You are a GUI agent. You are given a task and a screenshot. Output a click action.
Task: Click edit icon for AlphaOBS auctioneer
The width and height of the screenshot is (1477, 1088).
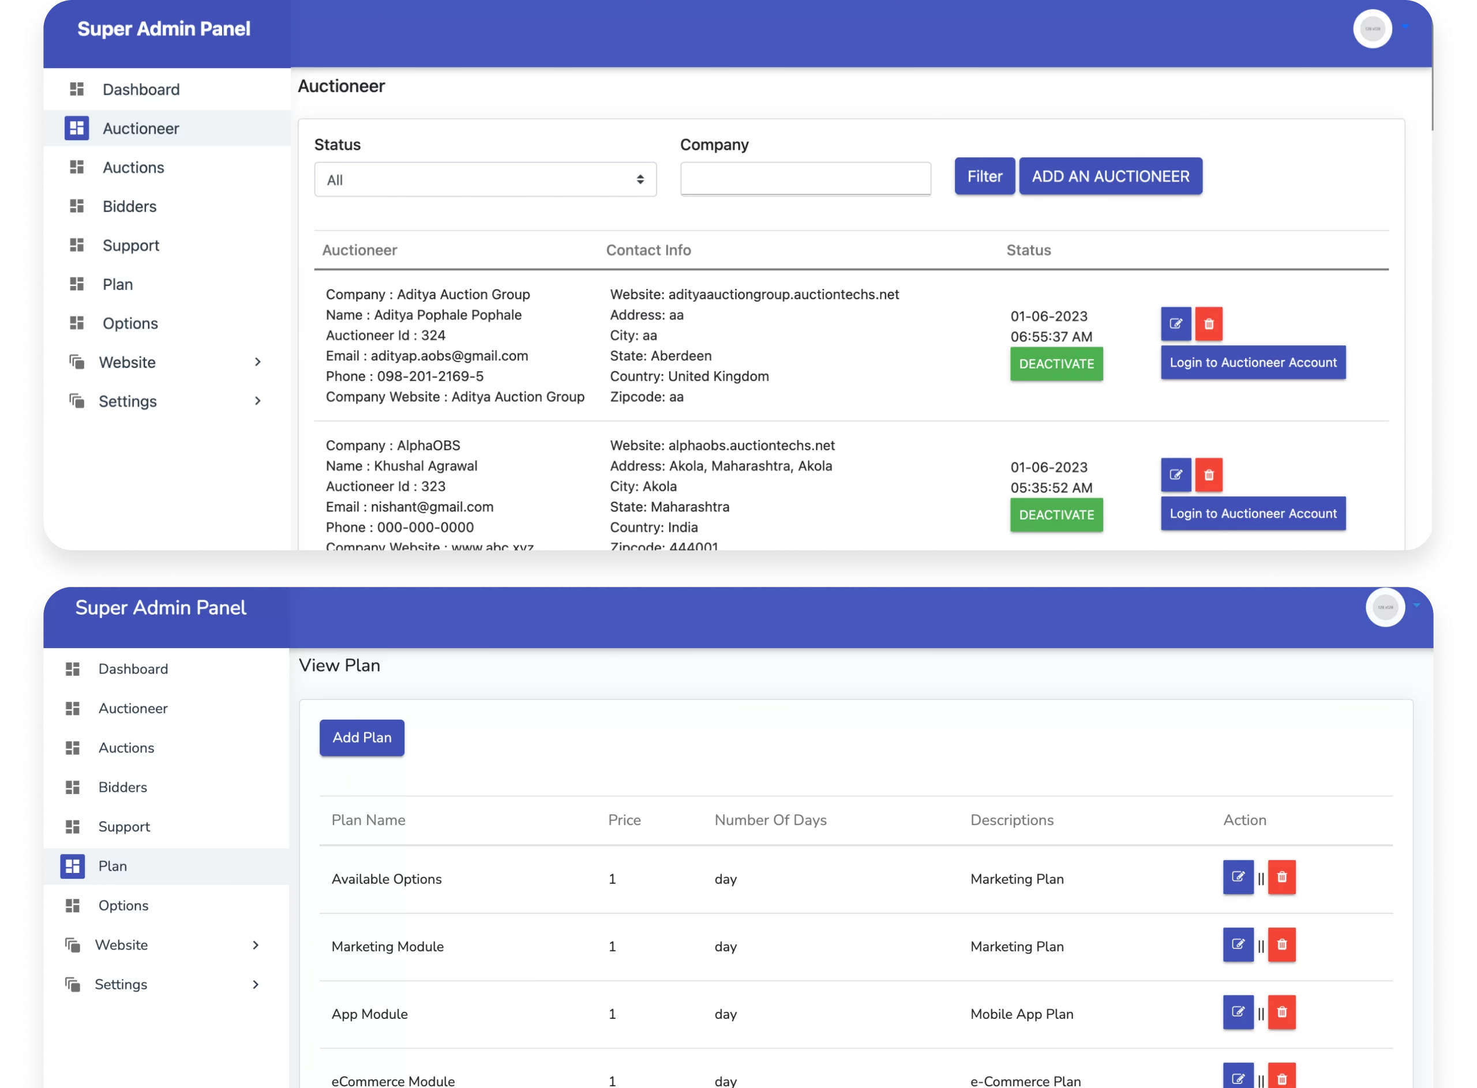coord(1175,474)
